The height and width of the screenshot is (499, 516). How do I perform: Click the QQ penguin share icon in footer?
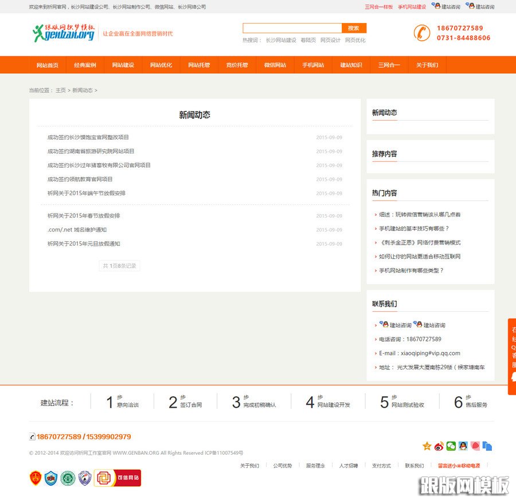[x=464, y=446]
